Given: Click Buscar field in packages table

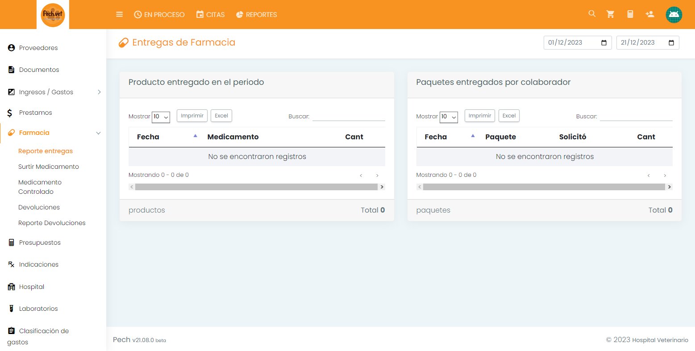Looking at the screenshot, I should (636, 116).
